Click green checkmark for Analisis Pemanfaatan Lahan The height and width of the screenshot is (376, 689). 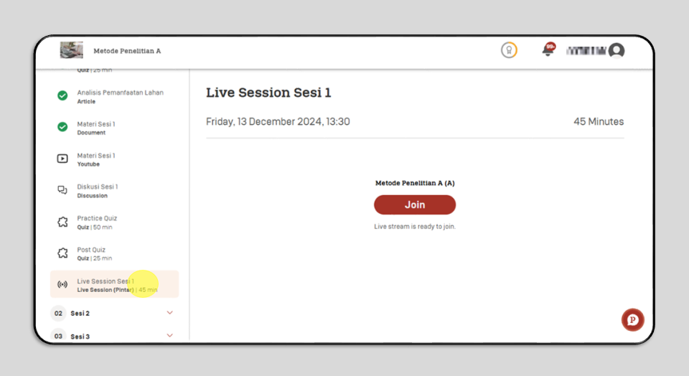point(62,95)
